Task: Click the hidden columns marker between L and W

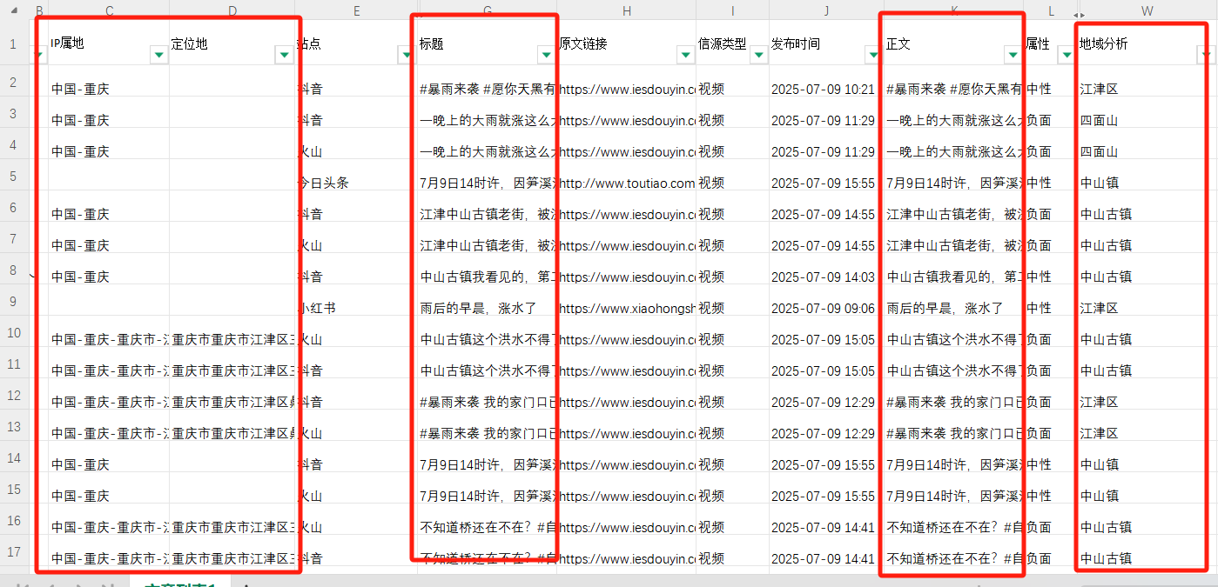Action: [x=1079, y=15]
